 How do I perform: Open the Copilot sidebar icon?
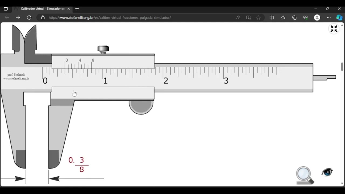[x=339, y=18]
